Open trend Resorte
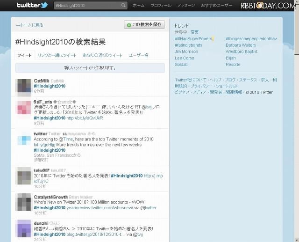 click(x=233, y=65)
